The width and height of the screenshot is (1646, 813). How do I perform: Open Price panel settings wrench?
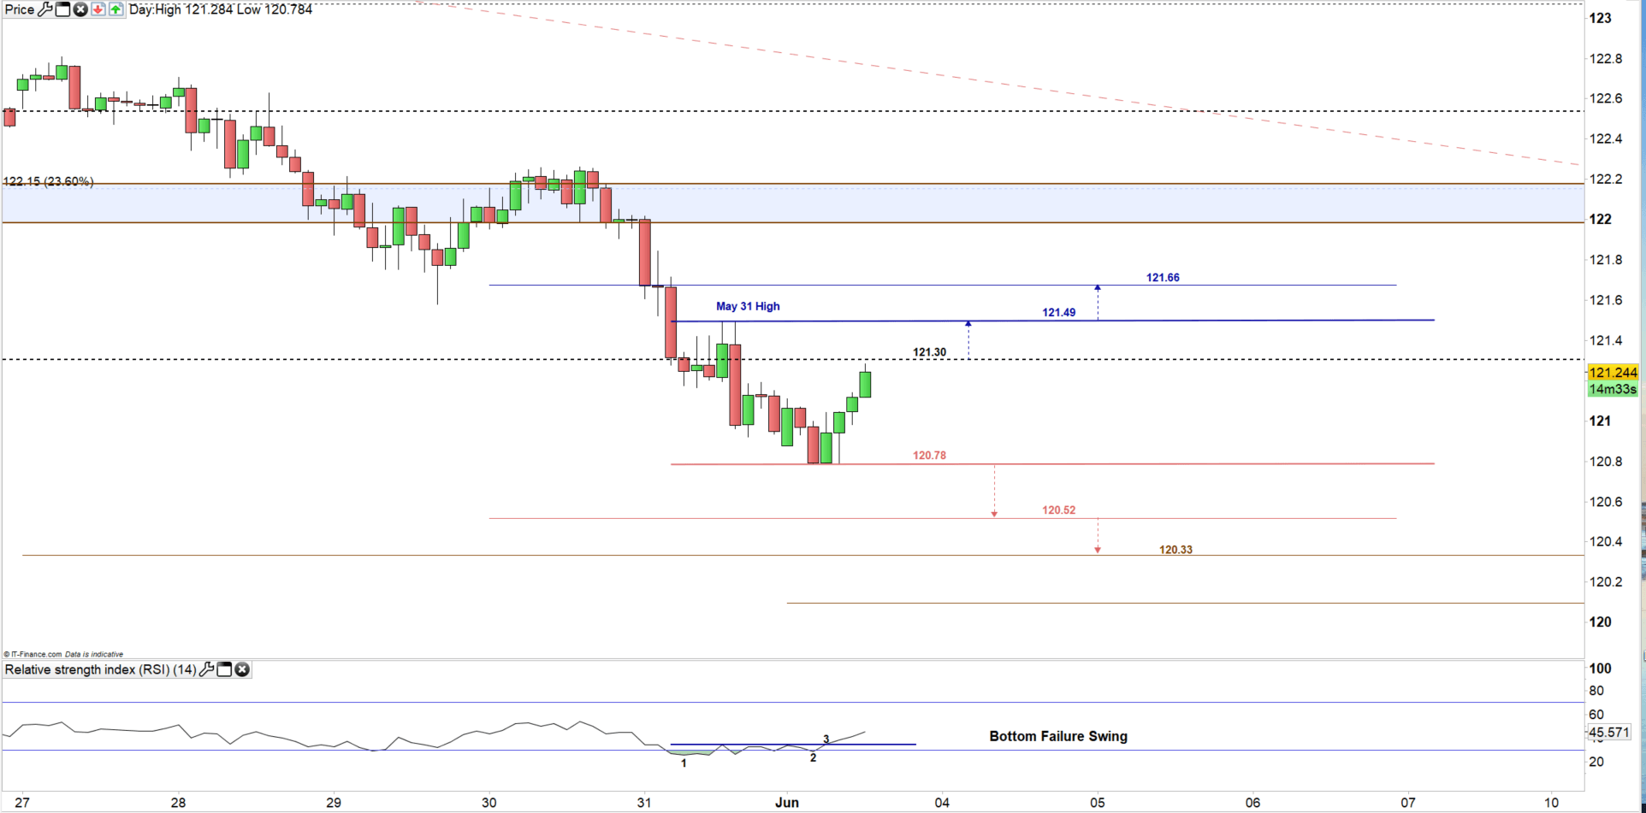click(45, 9)
